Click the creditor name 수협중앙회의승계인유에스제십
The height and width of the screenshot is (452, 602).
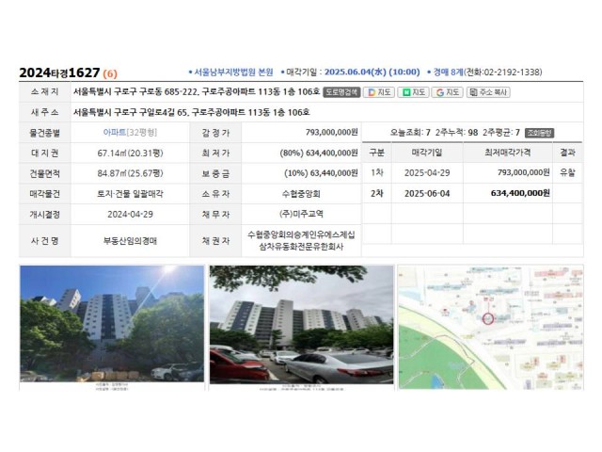[301, 234]
